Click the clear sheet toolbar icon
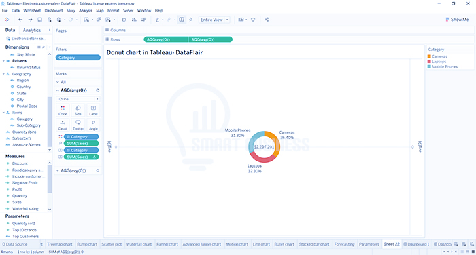This screenshot has height=255, width=476. click(x=108, y=20)
